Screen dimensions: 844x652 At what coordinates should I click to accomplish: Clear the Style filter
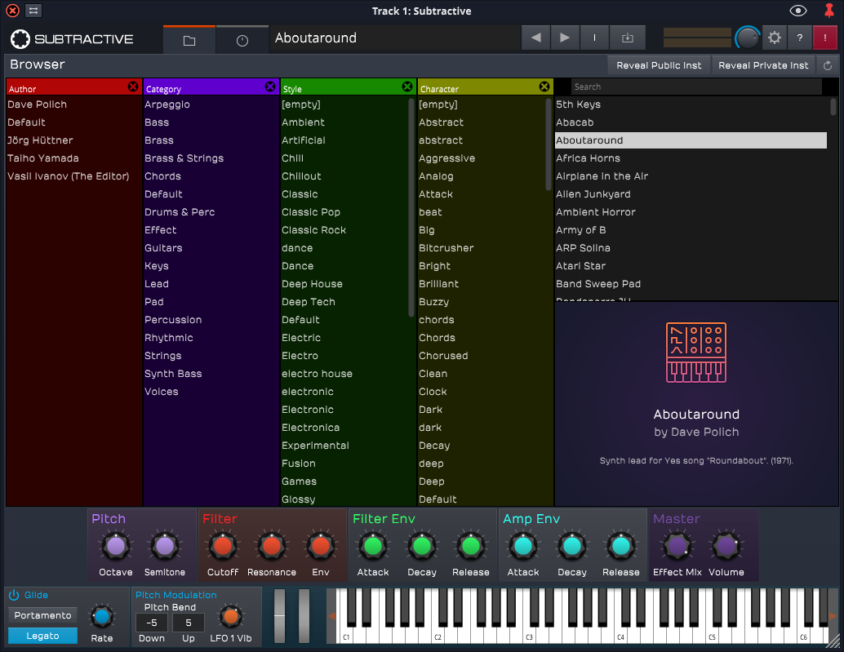click(x=407, y=86)
